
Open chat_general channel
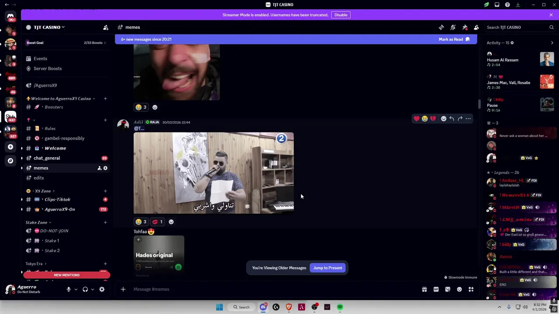(x=66, y=158)
